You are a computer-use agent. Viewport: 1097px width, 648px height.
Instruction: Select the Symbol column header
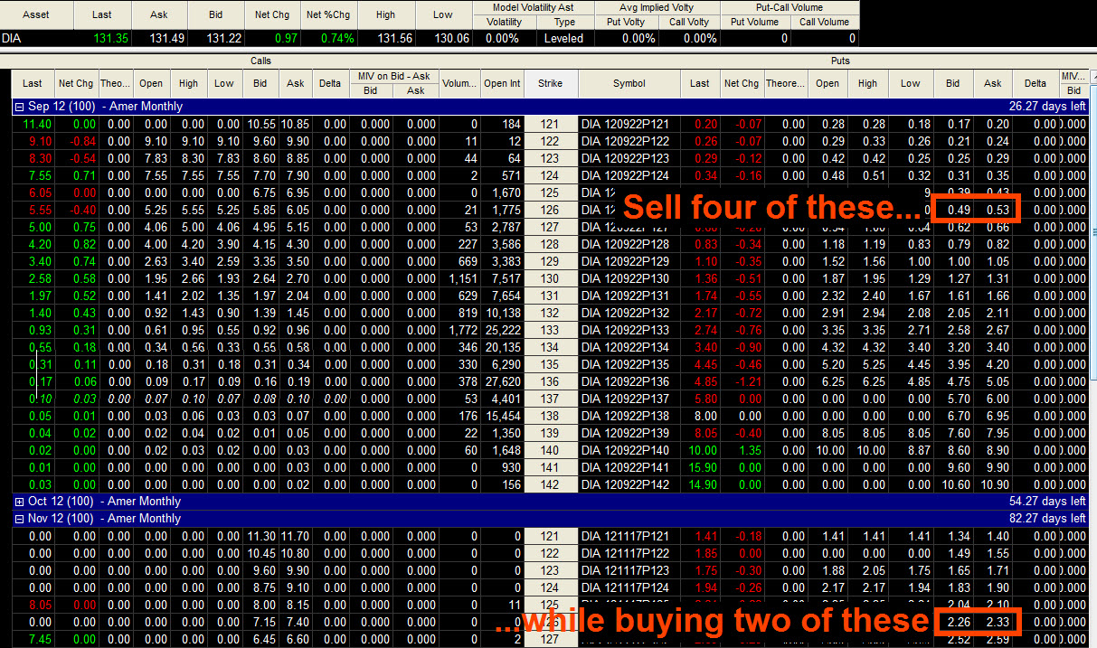[x=629, y=83]
